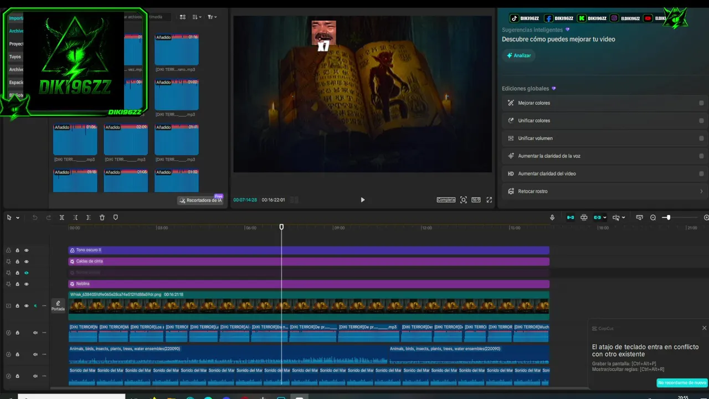
Task: Click the Completa preview quality button
Action: point(446,200)
